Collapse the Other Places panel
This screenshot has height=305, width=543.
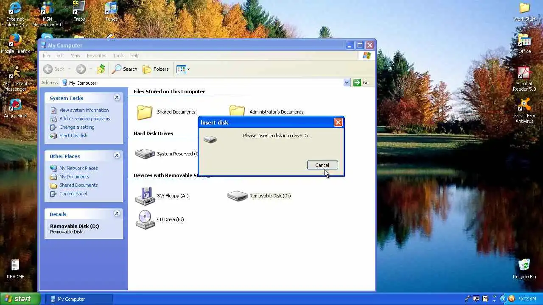point(117,156)
